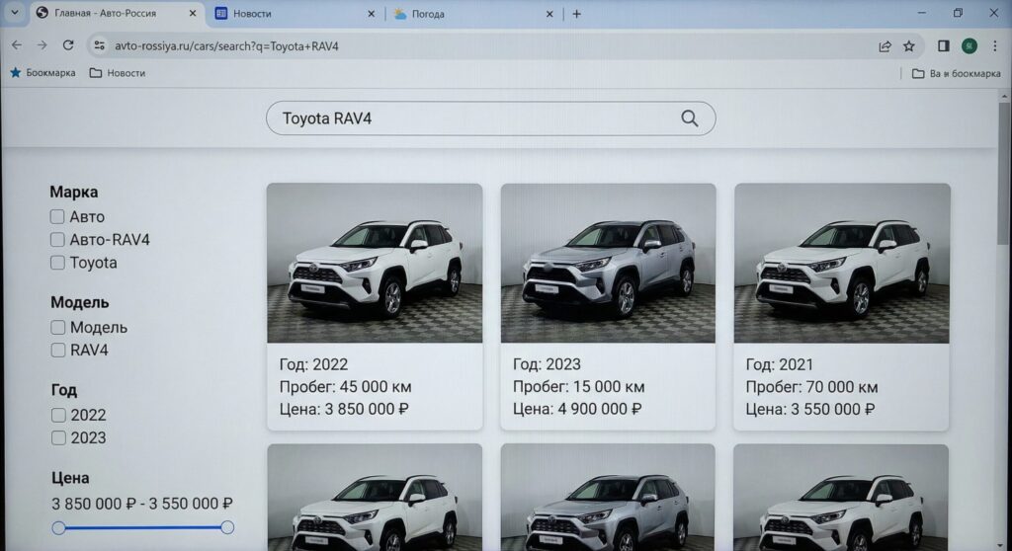The height and width of the screenshot is (551, 1012).
Task: Enable the 2023 year filter
Action: [x=58, y=437]
